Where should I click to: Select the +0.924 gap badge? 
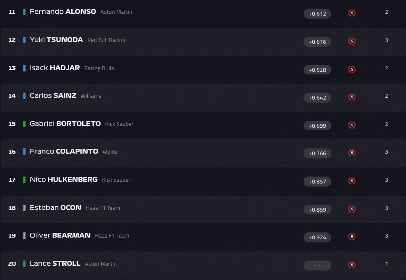click(317, 238)
